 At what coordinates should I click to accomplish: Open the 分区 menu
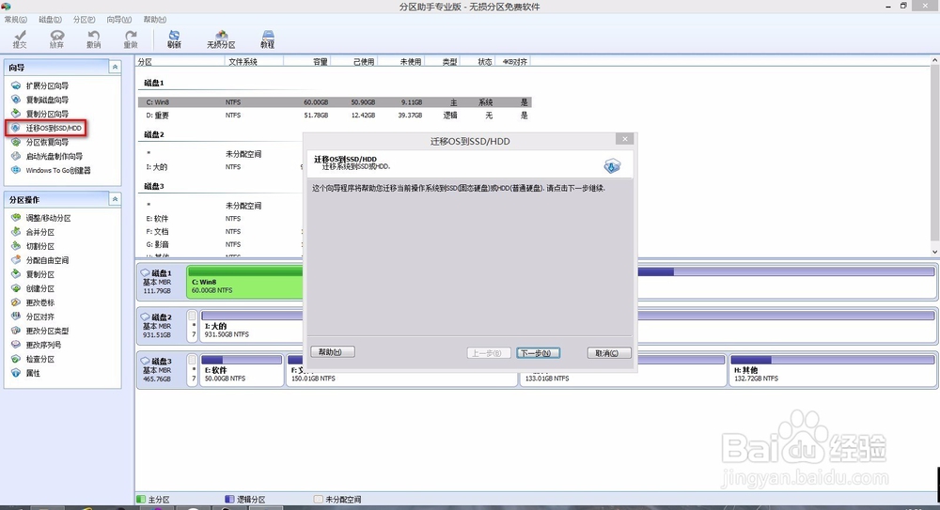84,19
